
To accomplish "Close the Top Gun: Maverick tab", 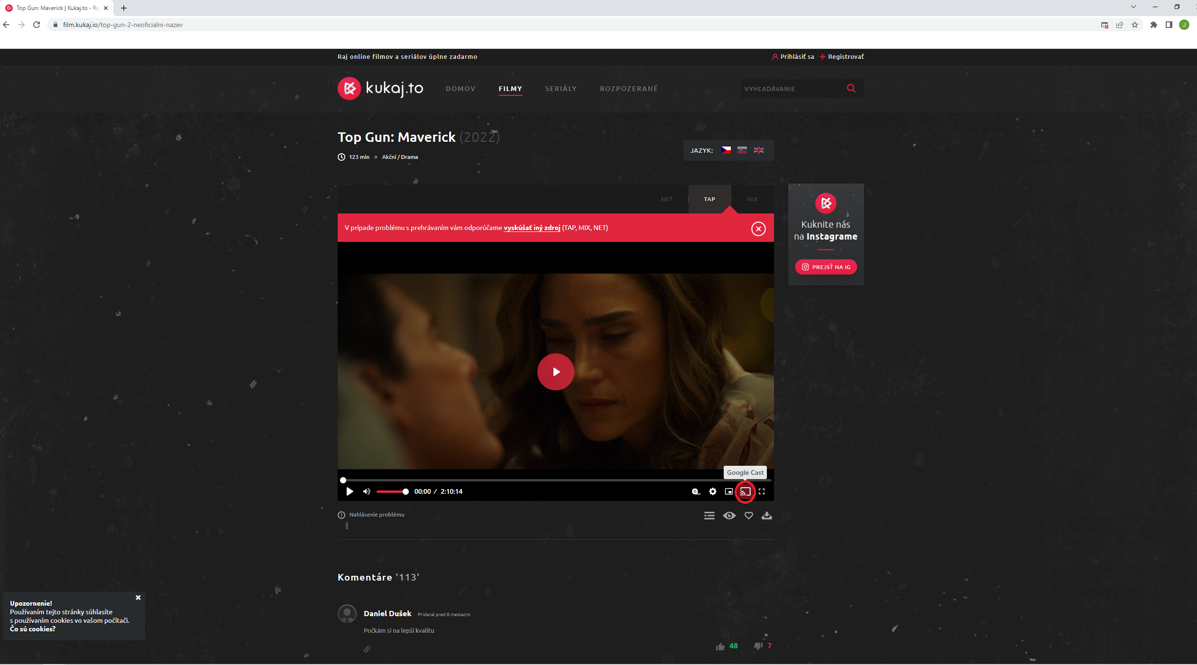I will [106, 8].
